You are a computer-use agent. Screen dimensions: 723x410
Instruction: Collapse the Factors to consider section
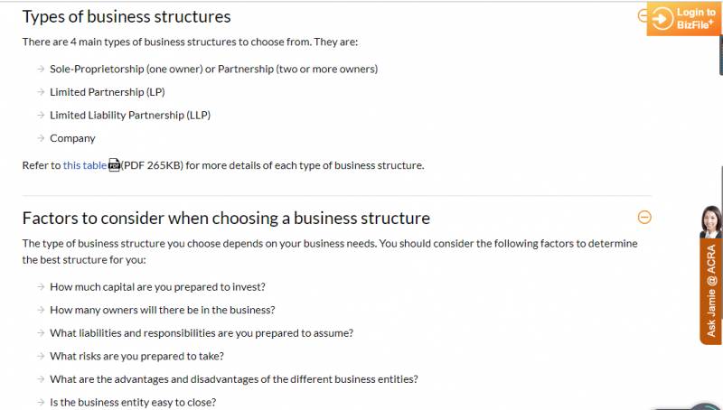(644, 217)
